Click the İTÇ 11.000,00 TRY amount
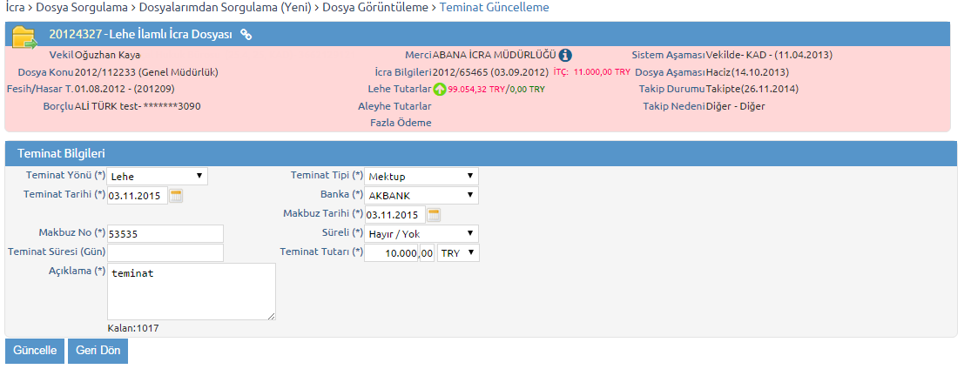Screen dimensions: 964x369 (x=592, y=72)
